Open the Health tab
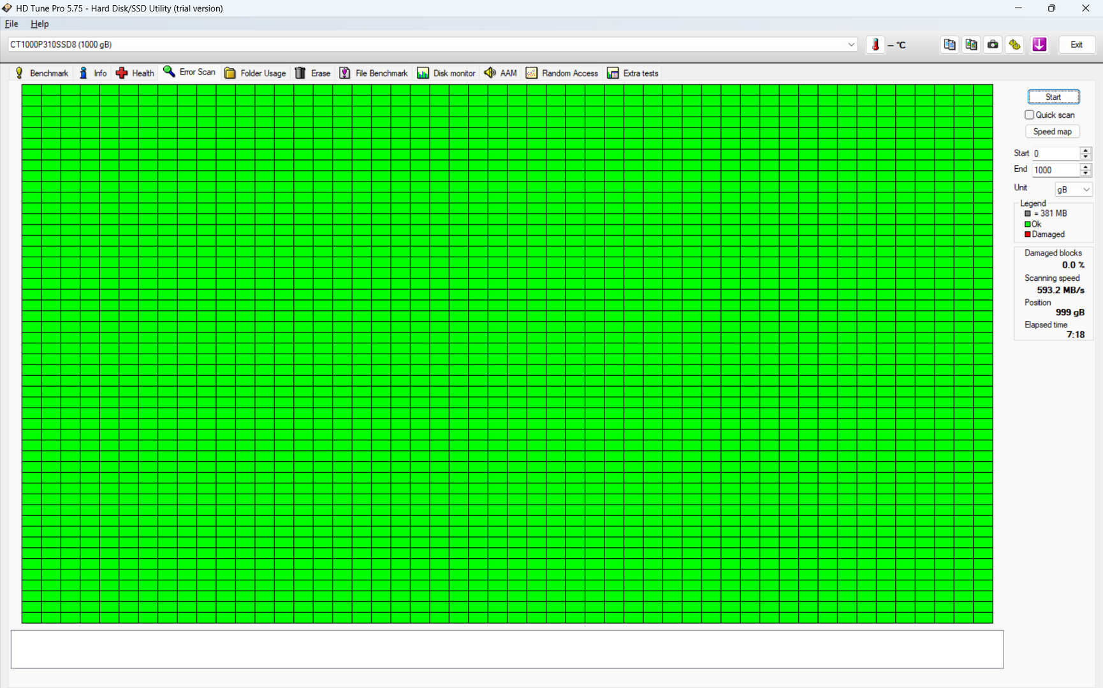 point(135,73)
